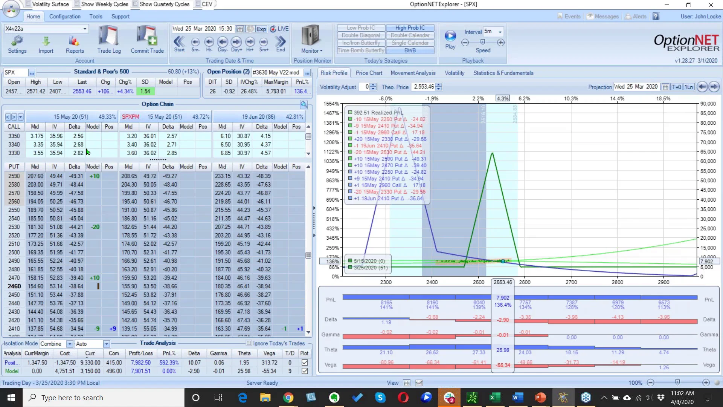
Task: Select the High Prob IC strategy
Action: point(410,28)
